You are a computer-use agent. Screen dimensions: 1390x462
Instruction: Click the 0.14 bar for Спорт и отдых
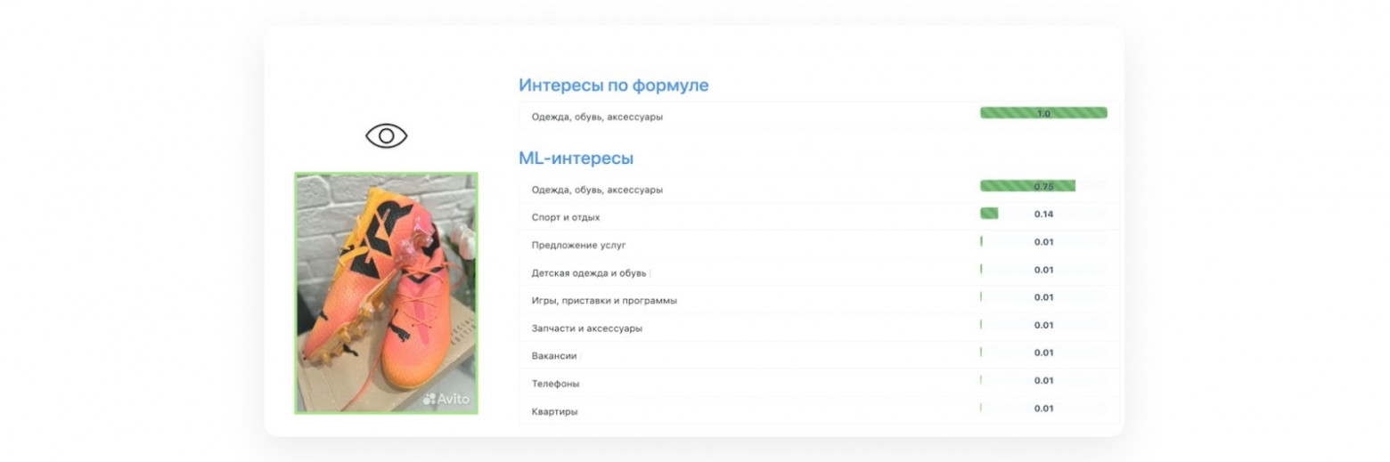(1043, 214)
